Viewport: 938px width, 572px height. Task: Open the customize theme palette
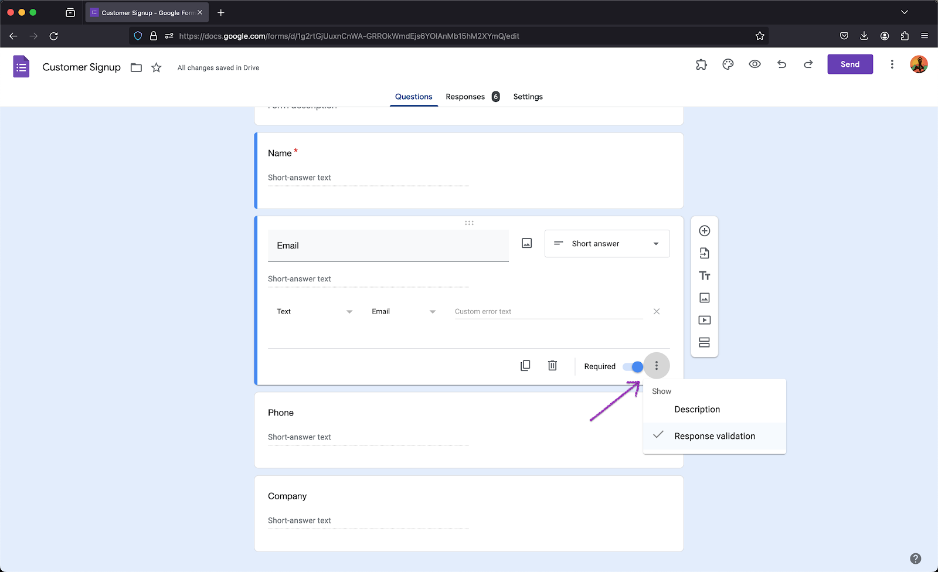tap(728, 64)
